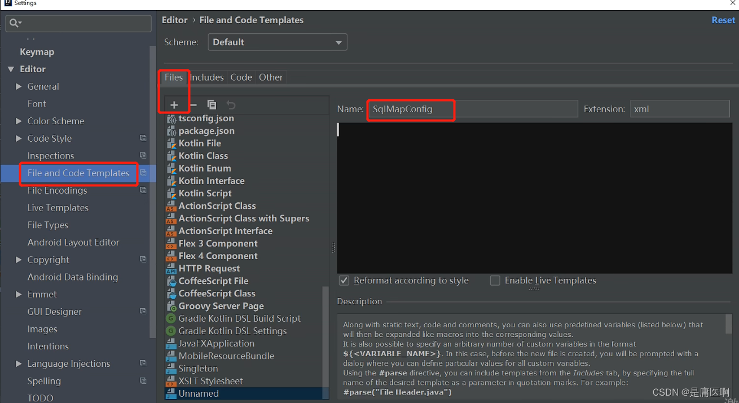739x403 pixels.
Task: Click the search magnifier icon in Settings
Action: 16,23
